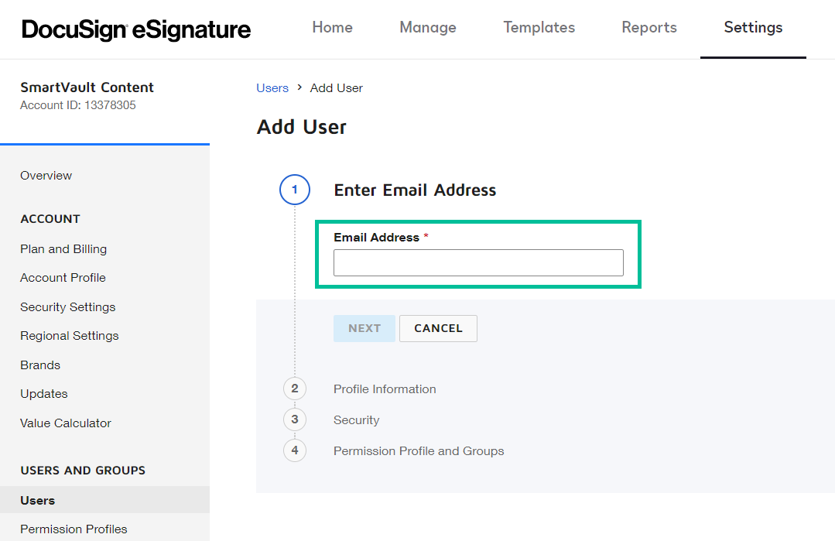Click the step 1 circle indicator

[x=295, y=190]
